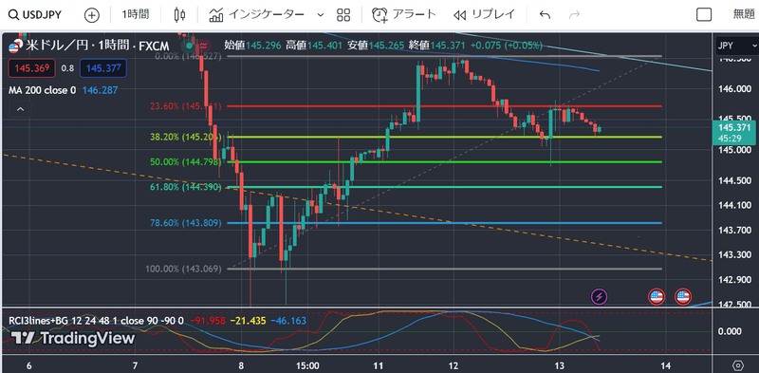Viewport: 759px width, 373px height.
Task: Click the blue buy price 145.377 button
Action: (x=103, y=68)
